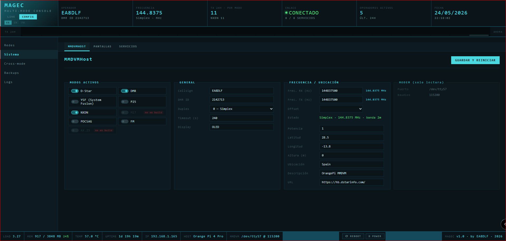Click the Frec. TX input field

(341, 100)
